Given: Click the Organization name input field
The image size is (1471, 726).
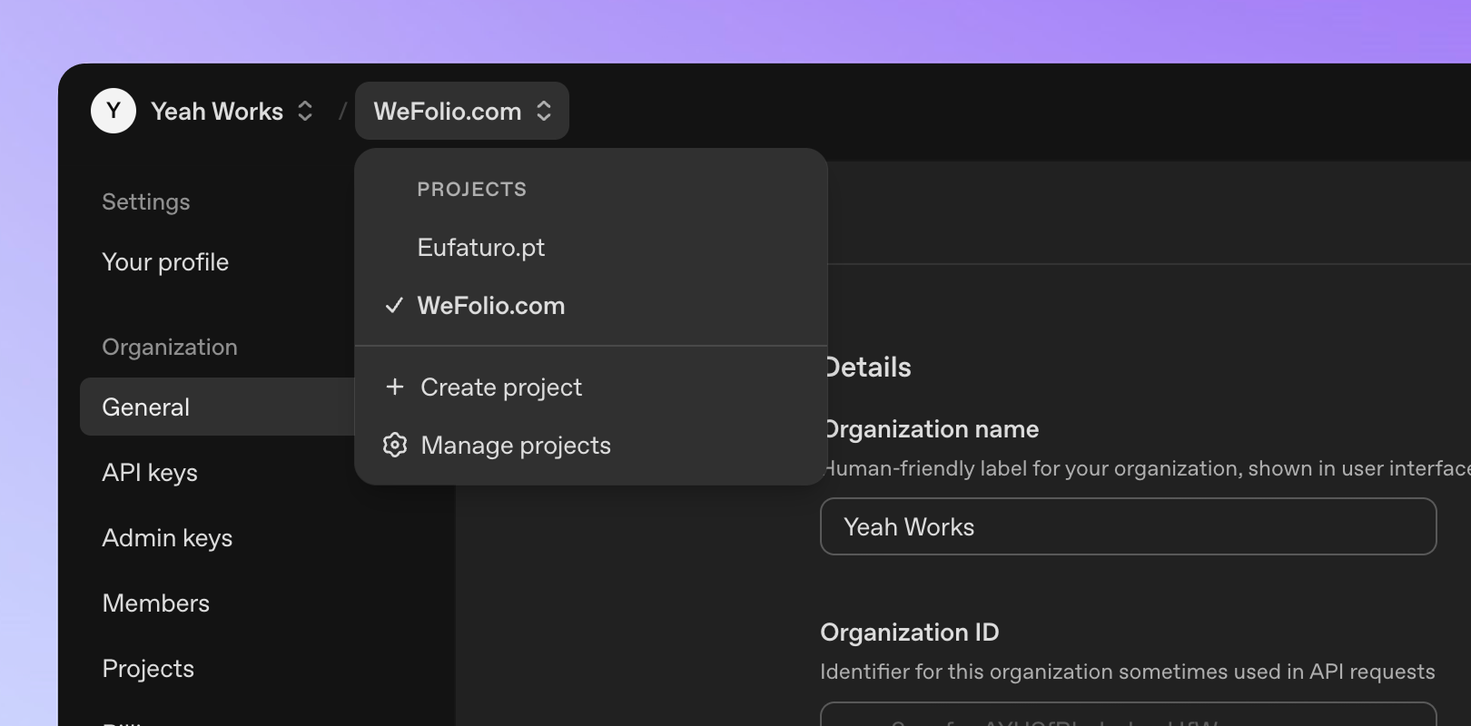Looking at the screenshot, I should point(1128,526).
